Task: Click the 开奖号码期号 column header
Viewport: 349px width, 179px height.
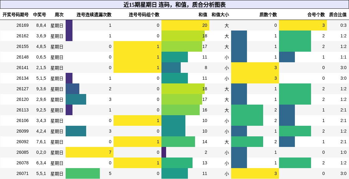Action: [16, 15]
